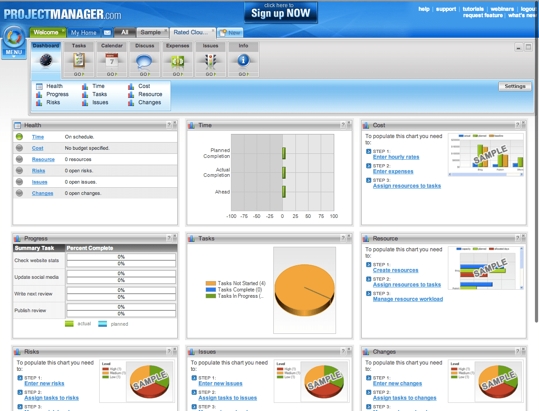Click Enter new risks link
The height and width of the screenshot is (411, 539).
[44, 383]
